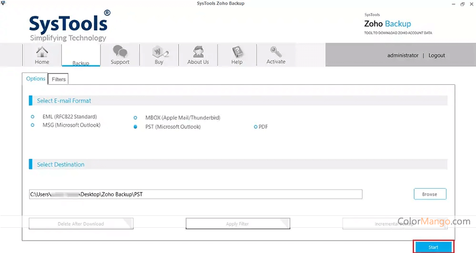
Task: Go to the Home toolbar icon
Action: click(x=42, y=55)
